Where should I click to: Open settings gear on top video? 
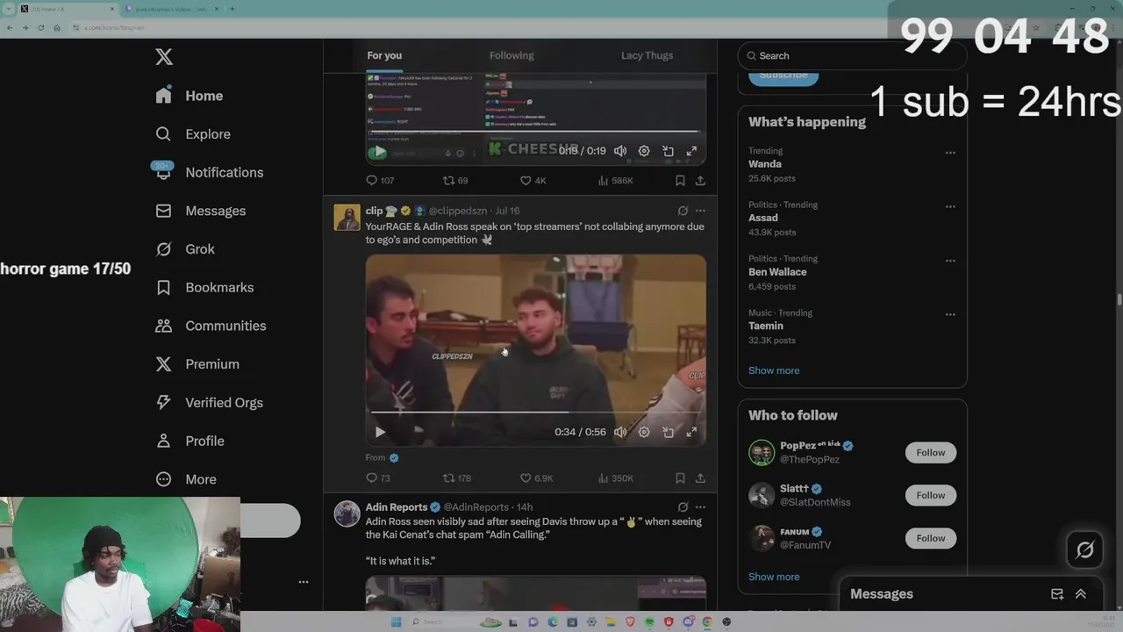coord(644,151)
